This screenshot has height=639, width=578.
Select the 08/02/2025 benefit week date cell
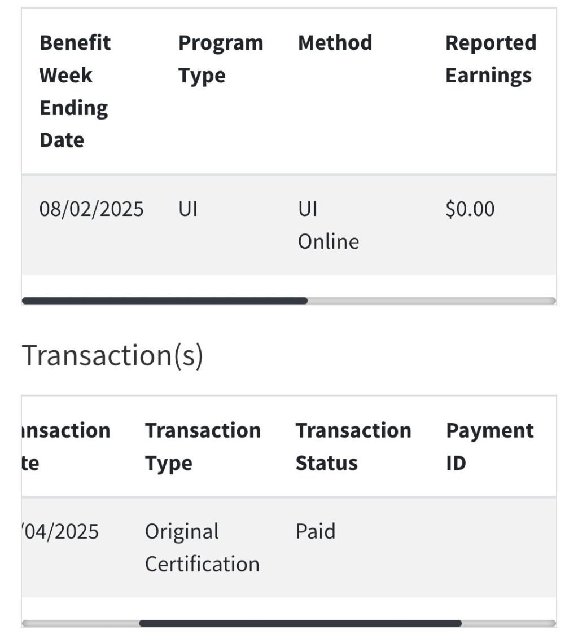[91, 209]
